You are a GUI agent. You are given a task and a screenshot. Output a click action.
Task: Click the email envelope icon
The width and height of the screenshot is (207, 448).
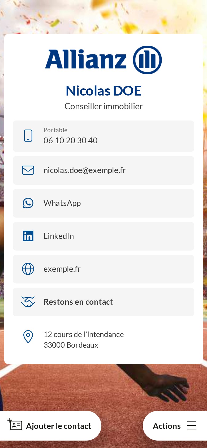click(28, 170)
